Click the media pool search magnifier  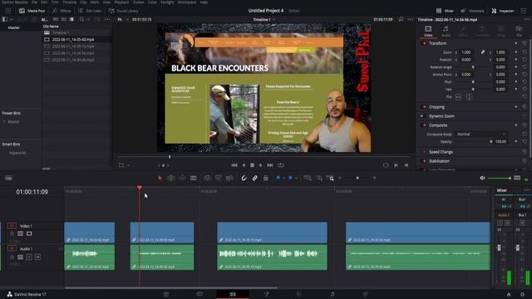(81, 19)
